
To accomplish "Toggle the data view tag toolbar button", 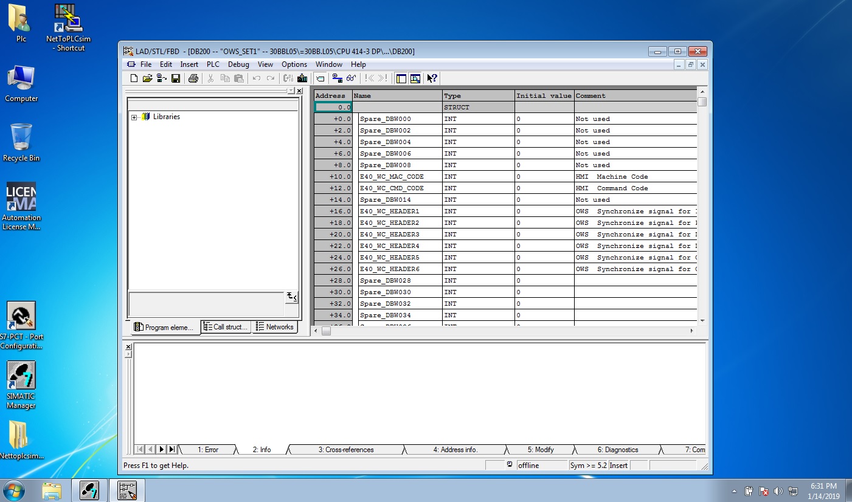I will [x=320, y=78].
